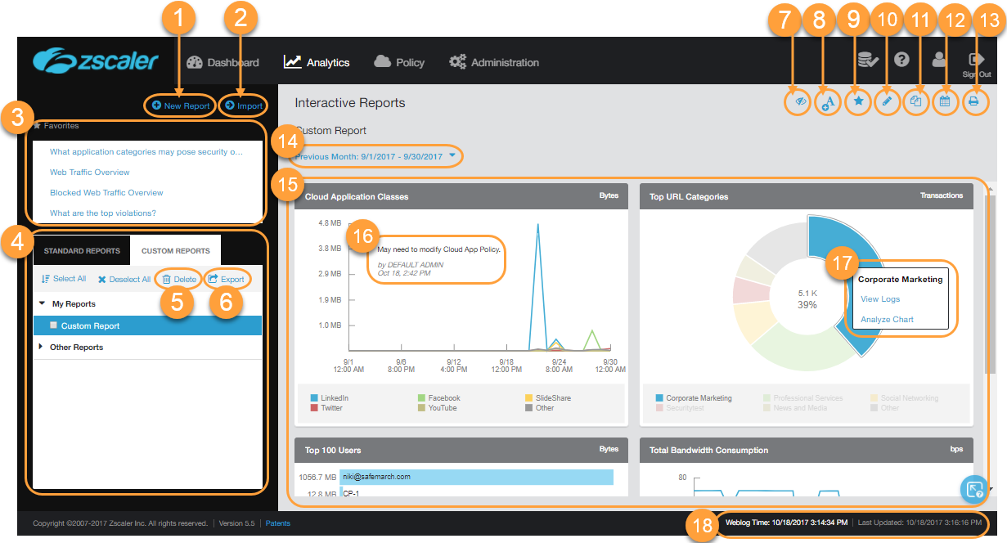Open Help with the question mark icon
Viewport: 1007px width, 543px height.
point(901,60)
